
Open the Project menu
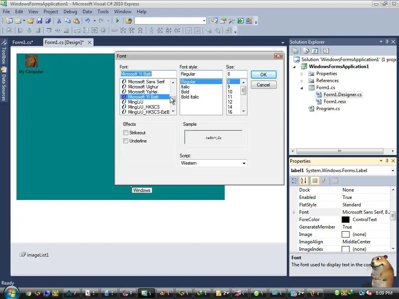51,12
